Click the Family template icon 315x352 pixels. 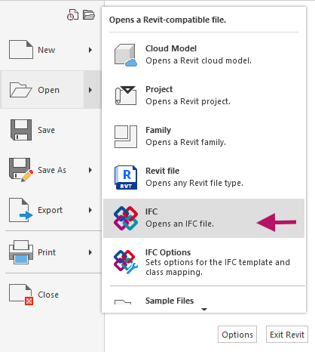click(126, 137)
